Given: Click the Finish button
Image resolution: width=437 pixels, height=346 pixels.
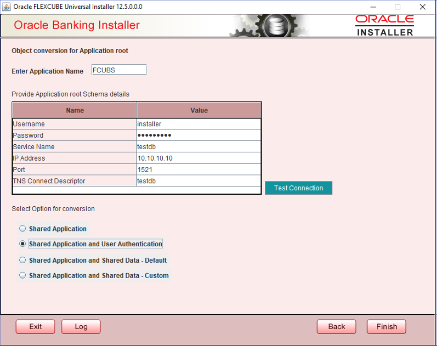Looking at the screenshot, I should click(386, 326).
